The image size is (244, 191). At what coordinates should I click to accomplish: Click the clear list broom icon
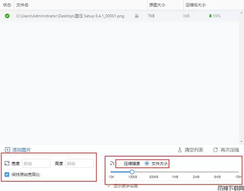coord(180,150)
